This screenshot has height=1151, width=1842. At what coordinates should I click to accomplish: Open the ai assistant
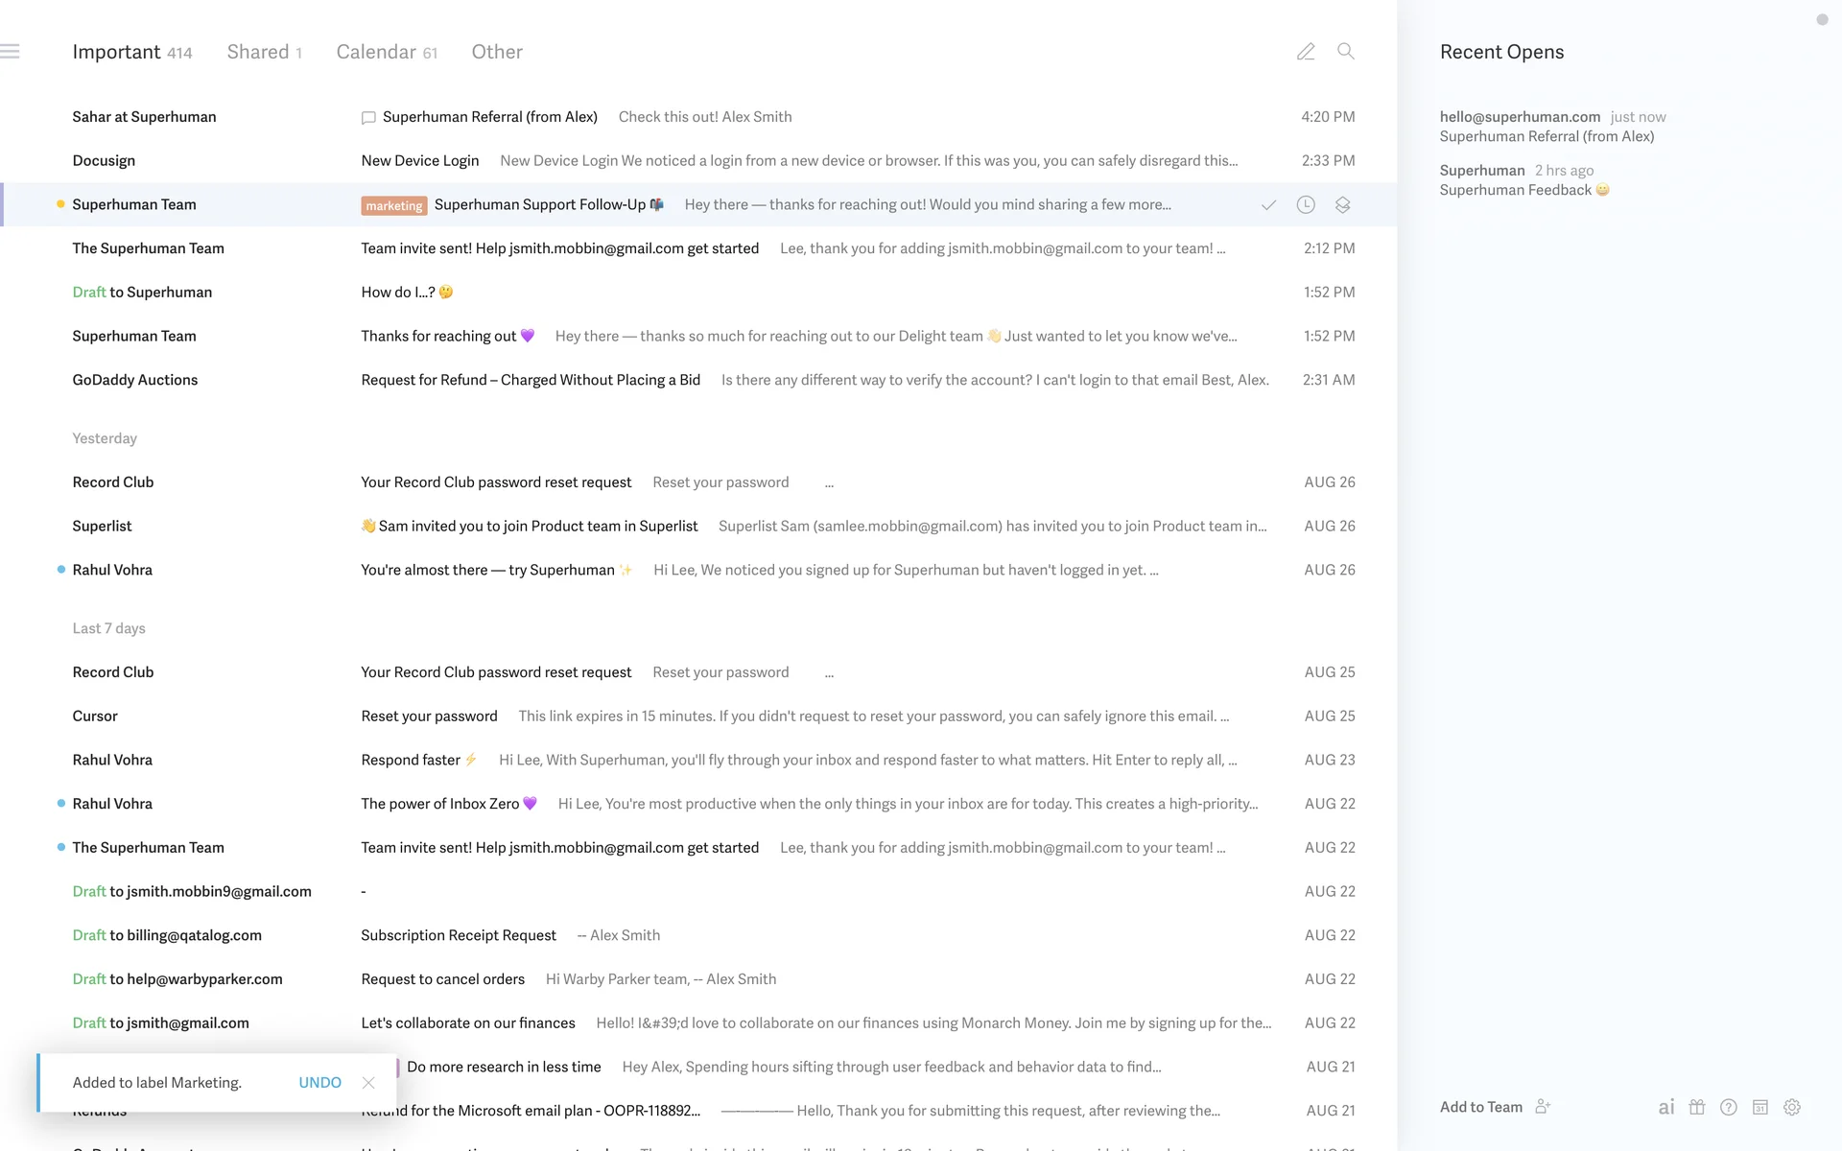1666,1107
